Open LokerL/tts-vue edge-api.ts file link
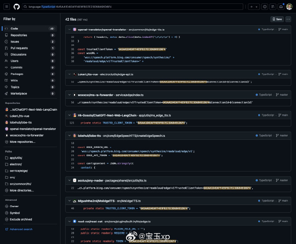This screenshot has width=296, height=244. pos(106,74)
